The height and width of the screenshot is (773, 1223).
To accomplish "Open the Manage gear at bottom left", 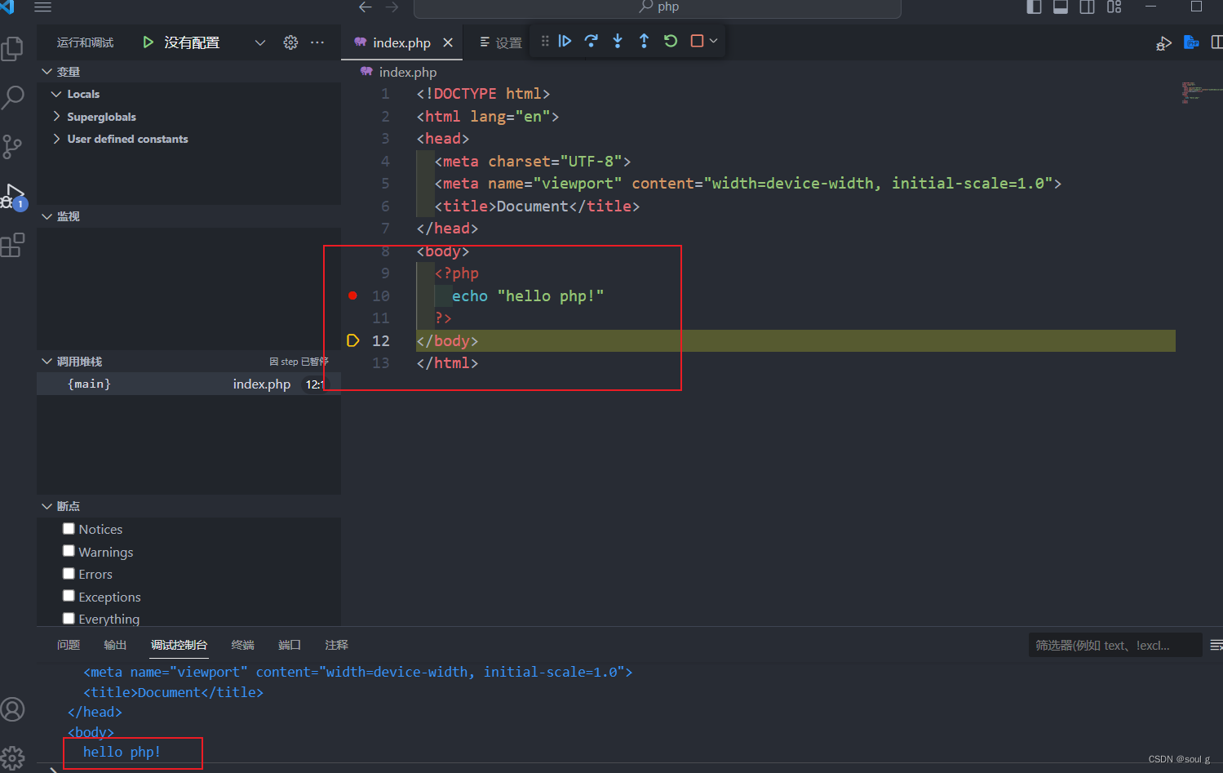I will click(12, 758).
